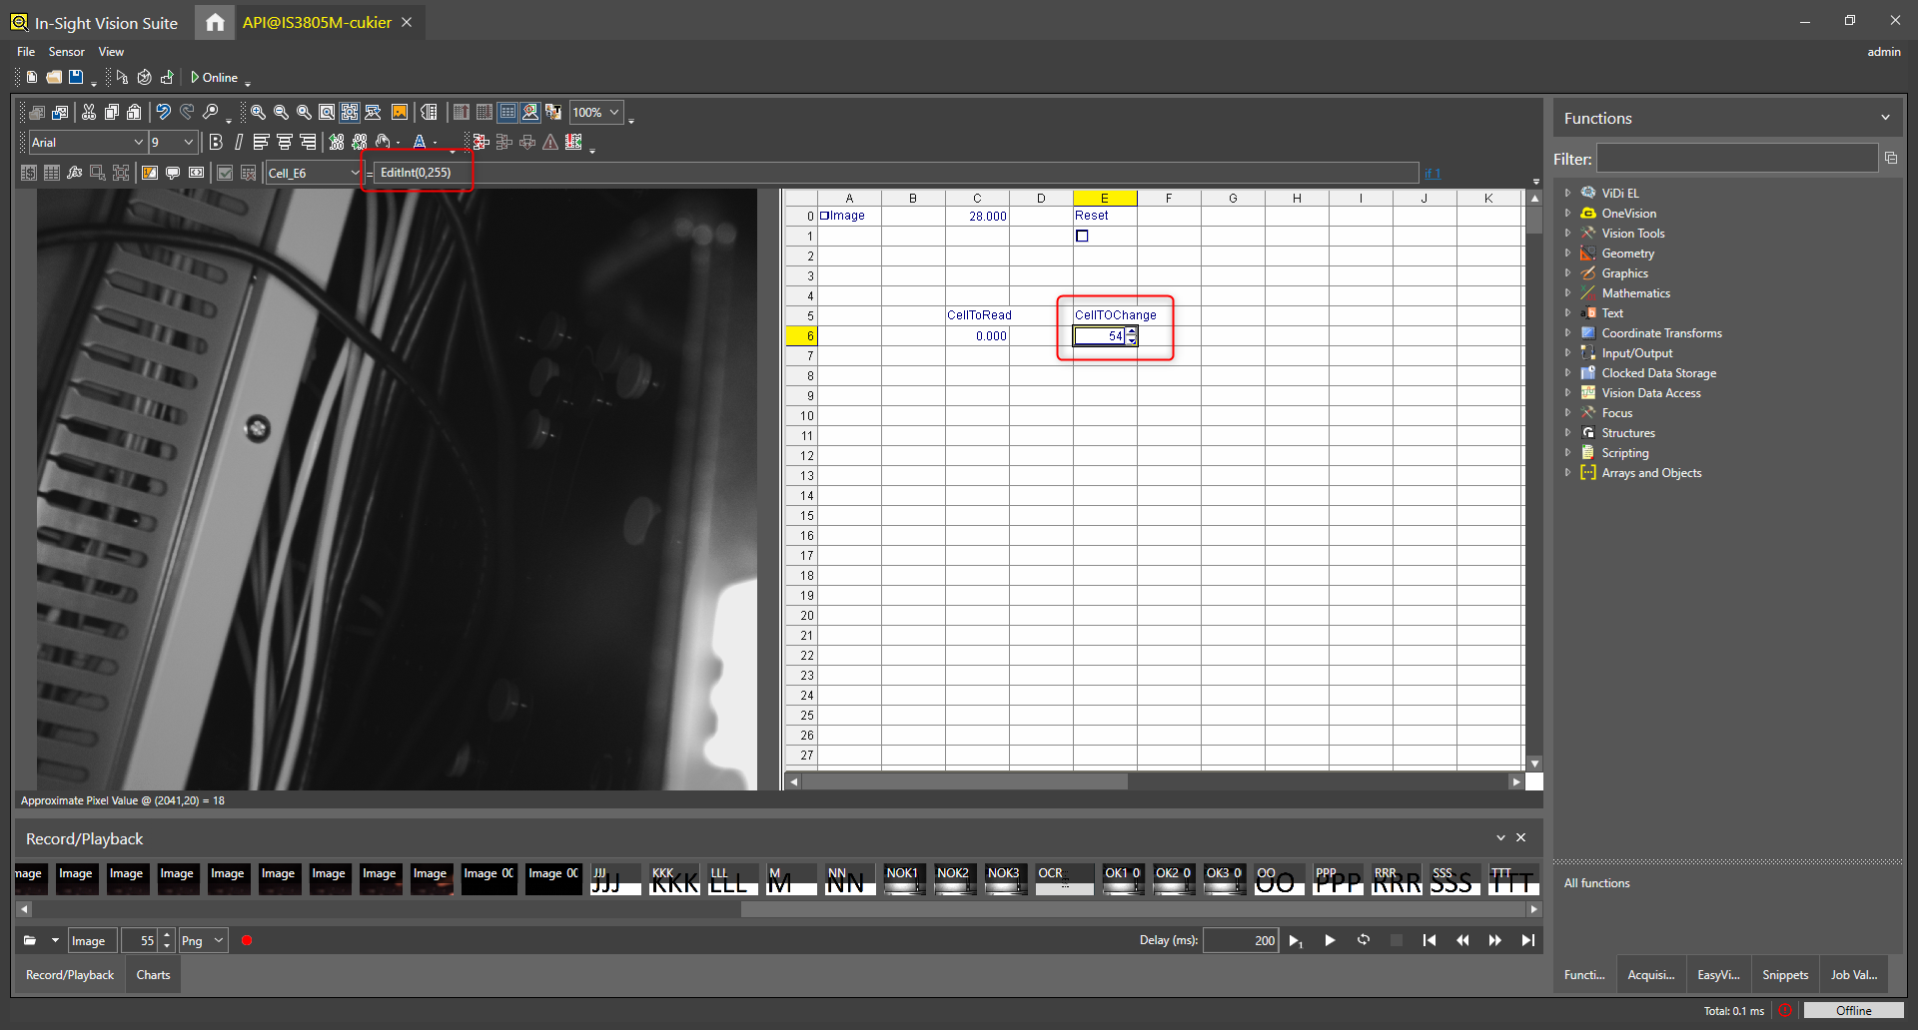Toggle the Image checkbox in cell A0
The image size is (1918, 1030).
(x=822, y=215)
